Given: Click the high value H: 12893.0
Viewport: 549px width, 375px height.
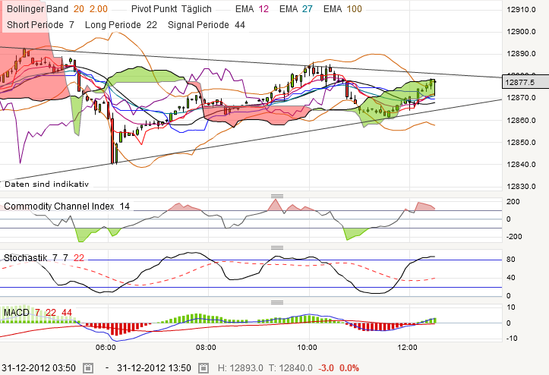Looking at the screenshot, I should pyautogui.click(x=240, y=368).
